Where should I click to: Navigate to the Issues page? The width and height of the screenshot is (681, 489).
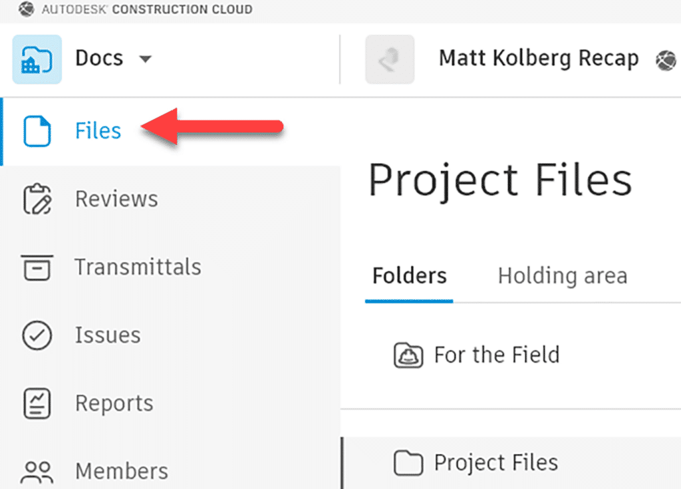pyautogui.click(x=108, y=335)
